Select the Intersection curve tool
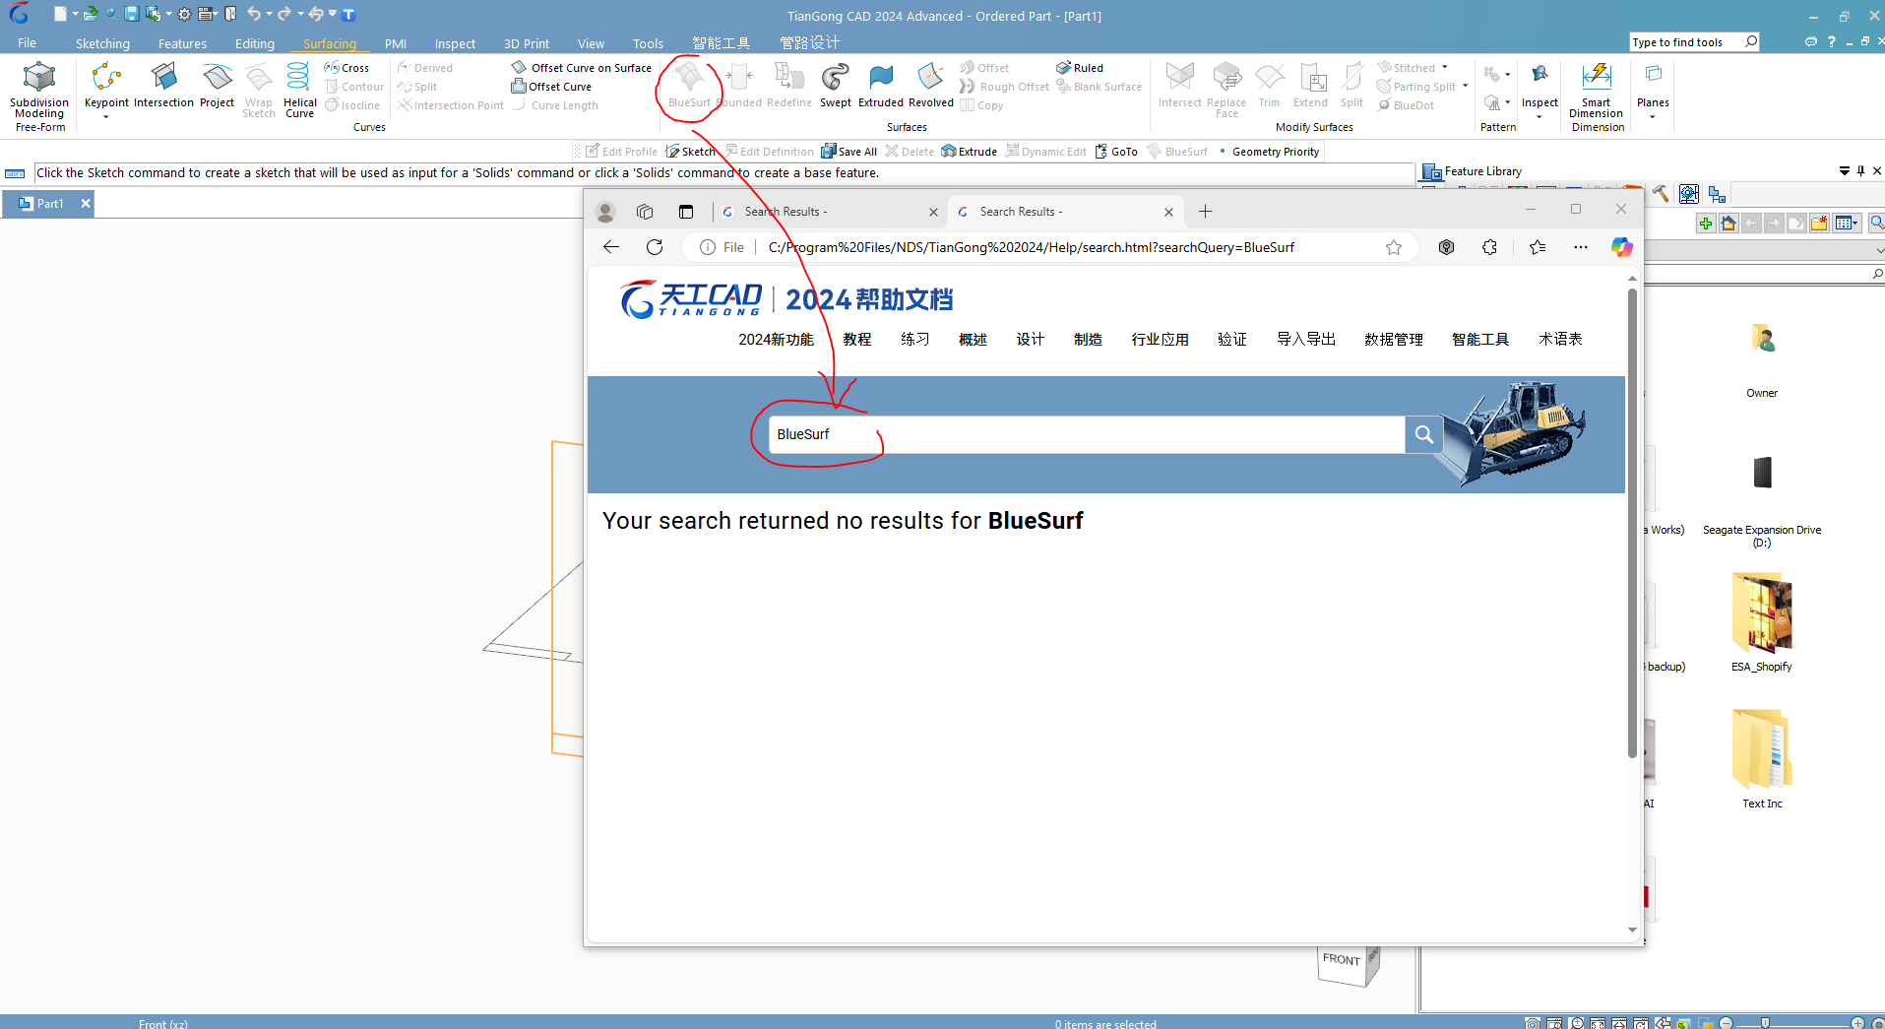1885x1029 pixels. click(x=163, y=85)
